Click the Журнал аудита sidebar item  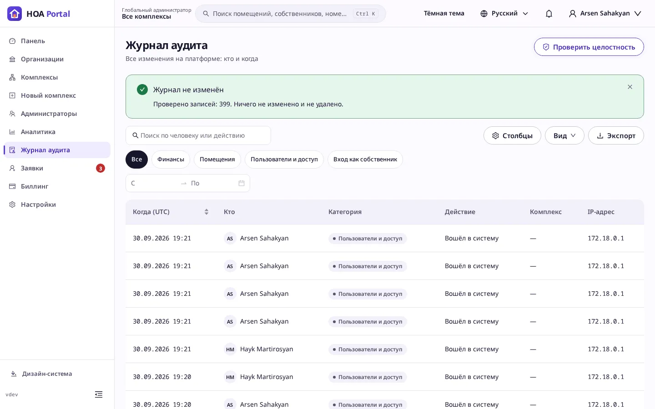(57, 150)
